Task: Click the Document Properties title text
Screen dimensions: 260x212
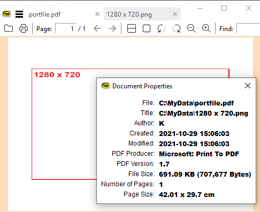Action: (x=142, y=86)
